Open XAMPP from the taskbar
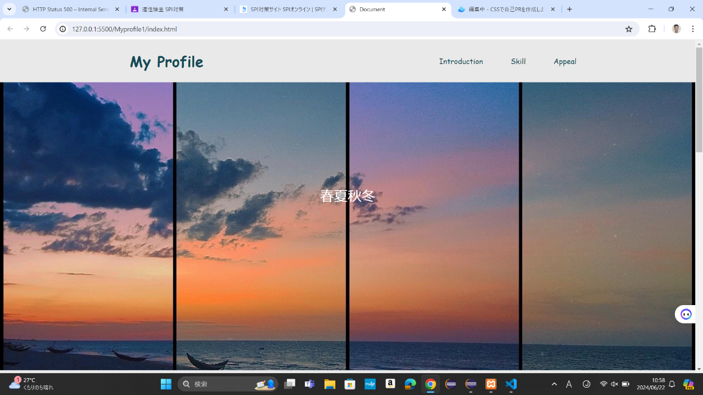703x395 pixels. (x=491, y=384)
